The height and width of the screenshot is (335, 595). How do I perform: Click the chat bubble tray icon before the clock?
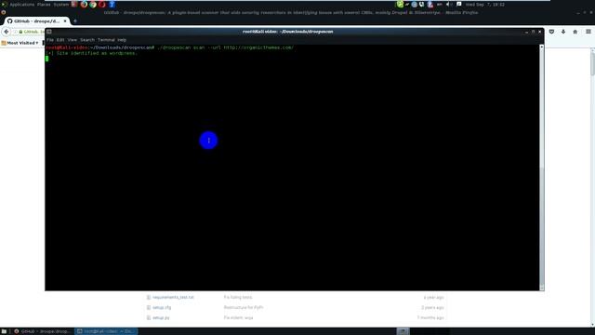[x=458, y=5]
